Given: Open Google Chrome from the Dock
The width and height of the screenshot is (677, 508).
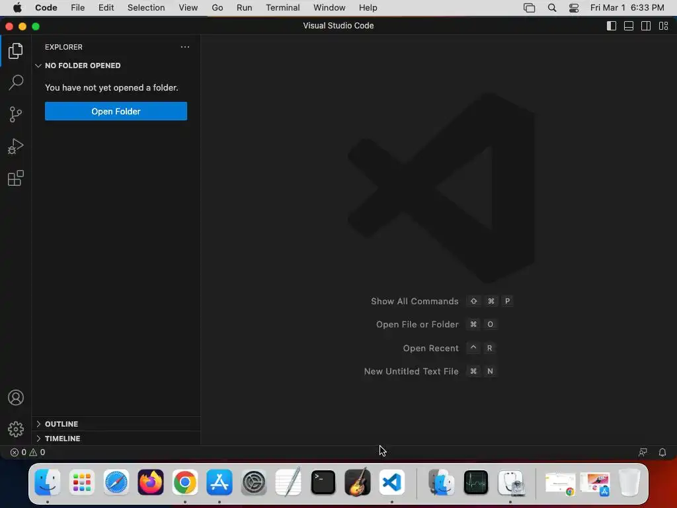Looking at the screenshot, I should [185, 482].
